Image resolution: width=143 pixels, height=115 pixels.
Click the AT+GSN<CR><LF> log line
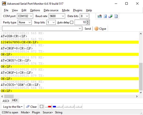click(14, 36)
